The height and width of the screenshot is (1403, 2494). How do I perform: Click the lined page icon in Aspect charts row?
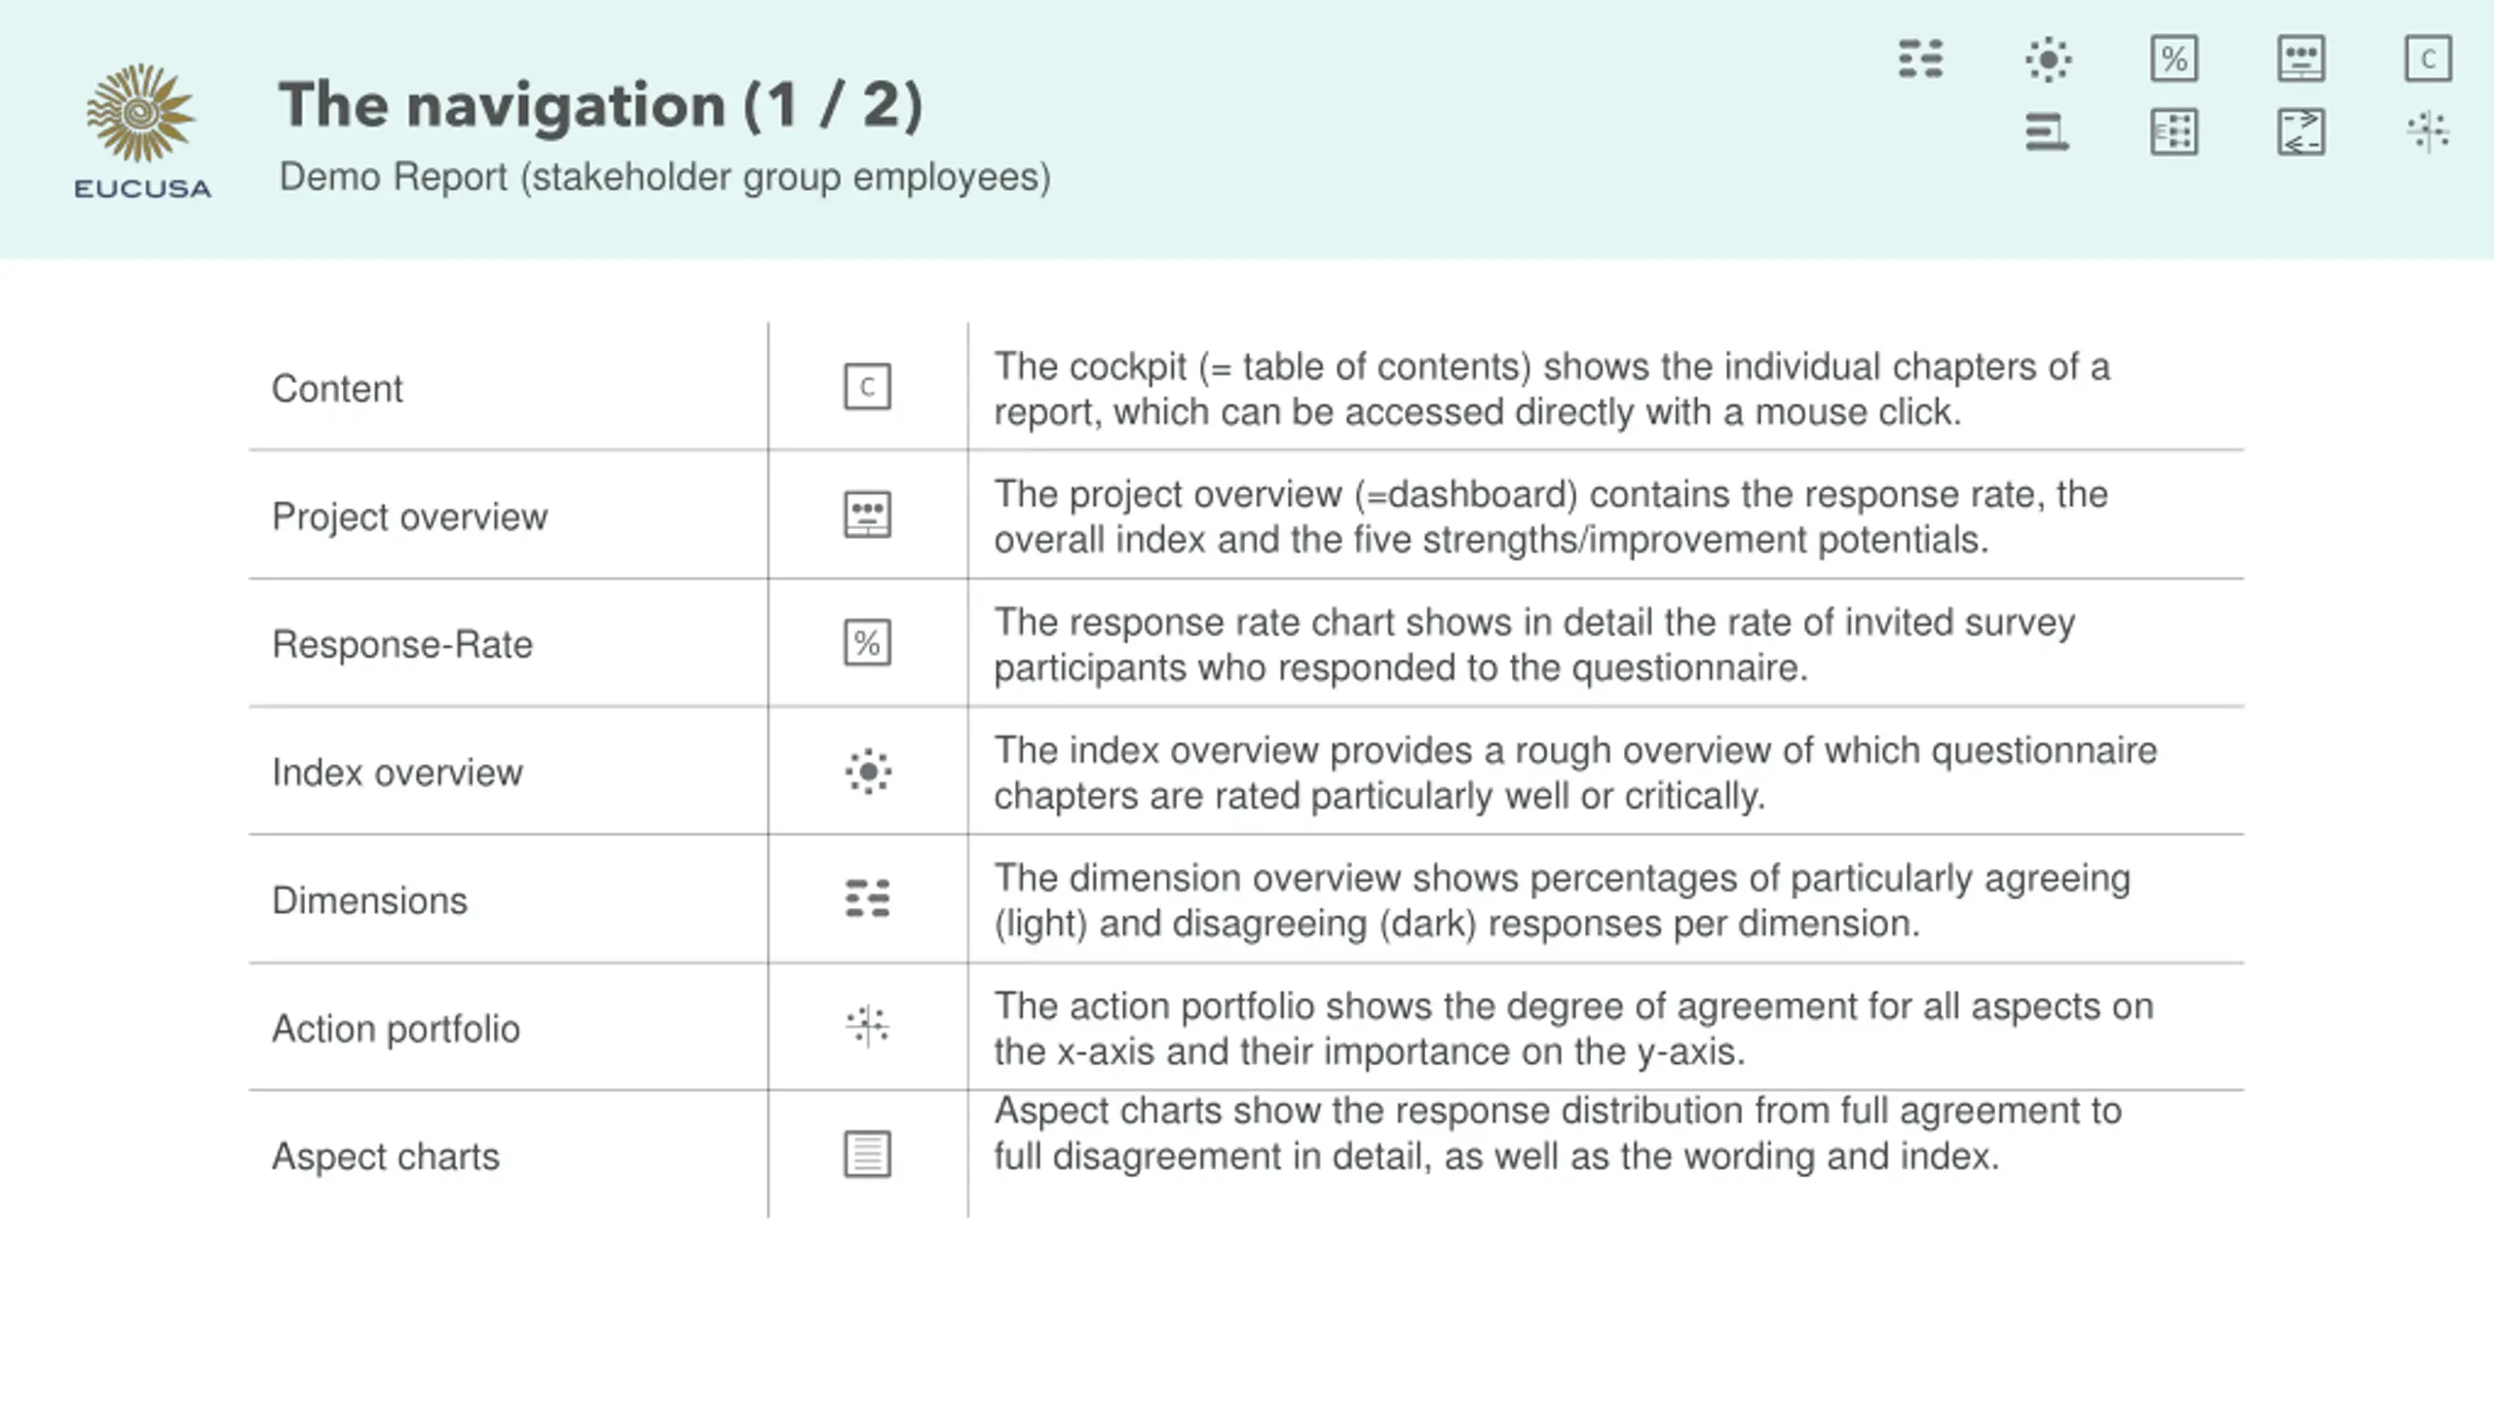(867, 1155)
